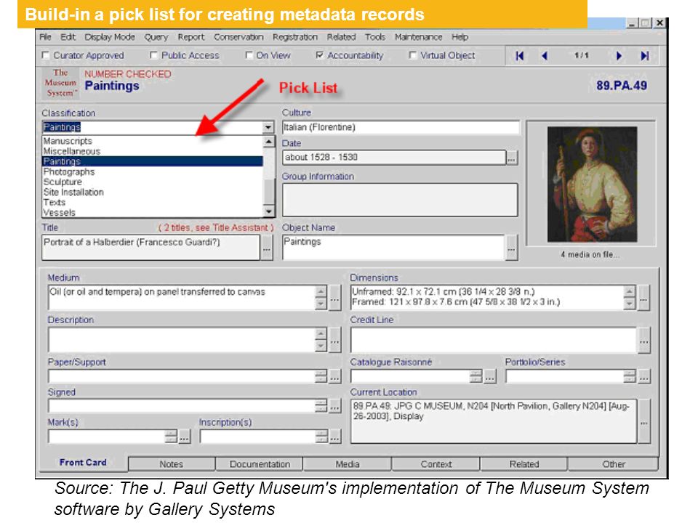Click into the Culture text field
698x523 pixels.
point(401,128)
